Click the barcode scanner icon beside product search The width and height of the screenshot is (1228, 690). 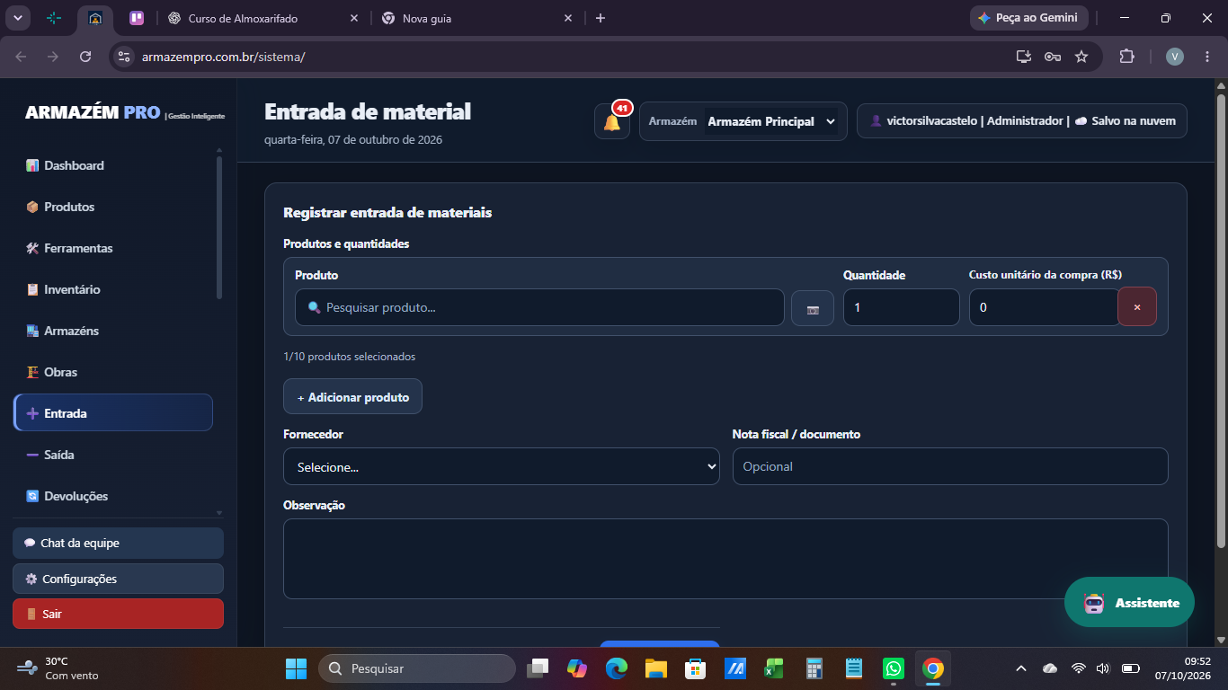click(813, 308)
